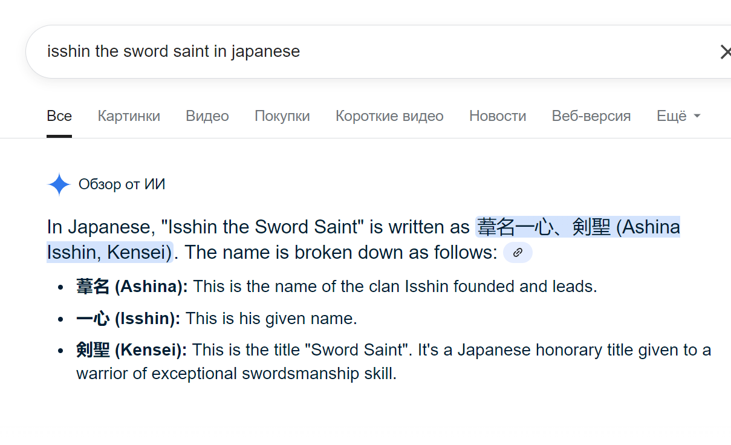Open the source link chip icon
This screenshot has height=445, width=731.
point(518,253)
